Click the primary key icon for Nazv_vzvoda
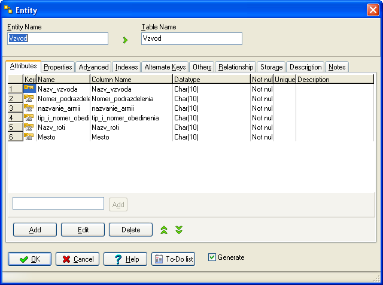This screenshot has width=383, height=285. pos(29,88)
